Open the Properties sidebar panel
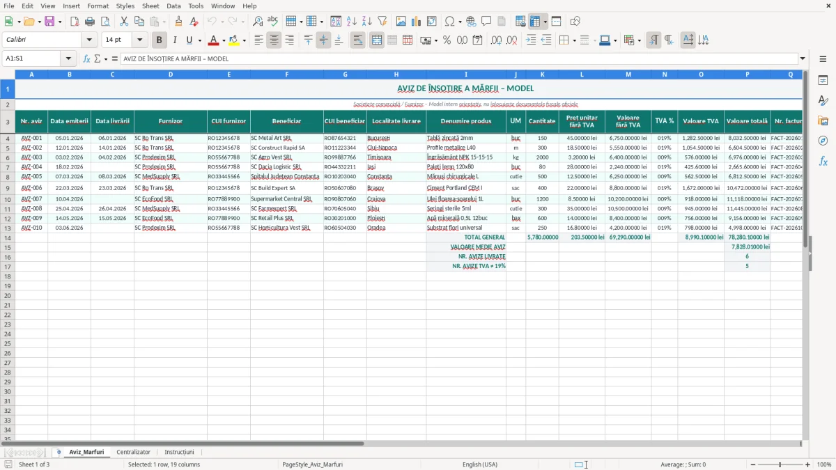The width and height of the screenshot is (836, 470). 823,80
